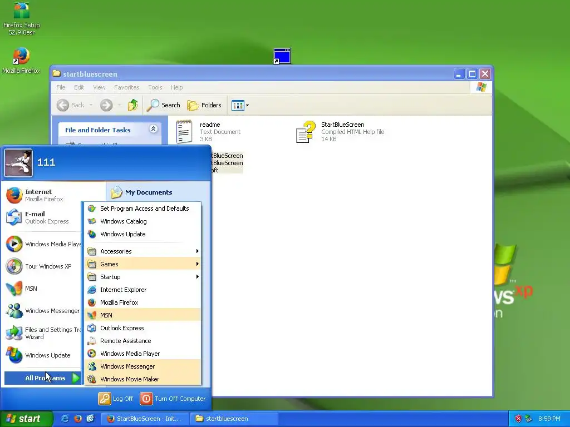Select Windows Update in All Programs list
Image resolution: width=570 pixels, height=427 pixels.
coord(143,234)
